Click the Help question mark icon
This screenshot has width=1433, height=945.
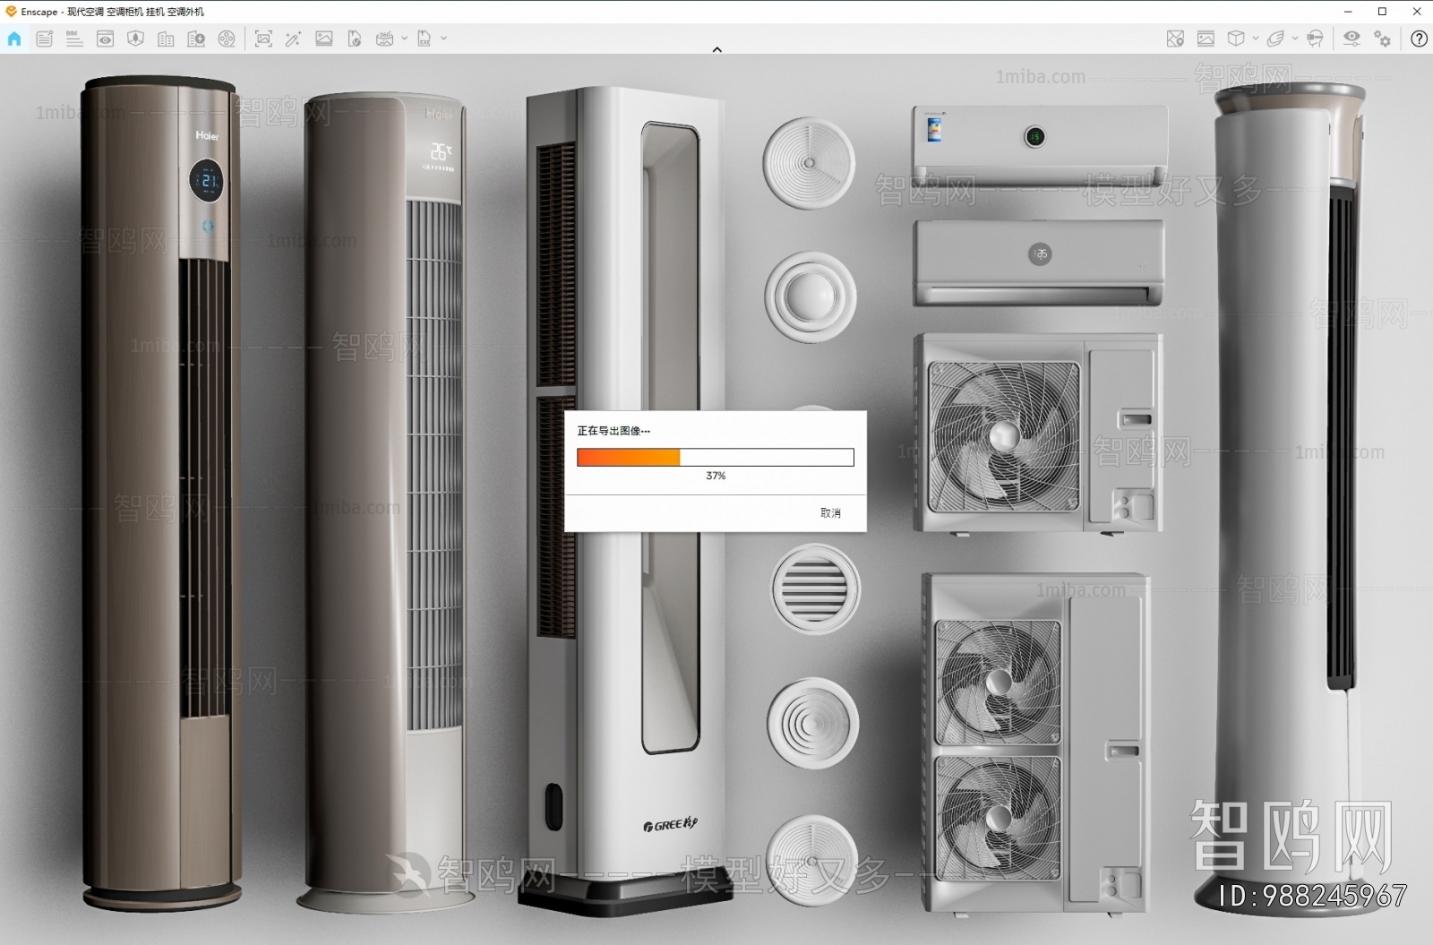[1419, 39]
